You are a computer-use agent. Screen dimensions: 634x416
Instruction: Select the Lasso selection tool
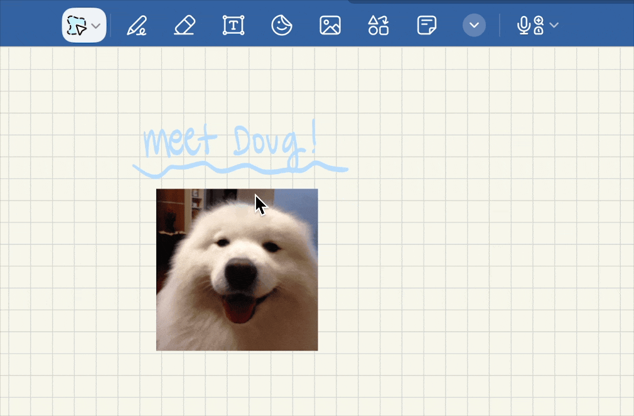77,26
